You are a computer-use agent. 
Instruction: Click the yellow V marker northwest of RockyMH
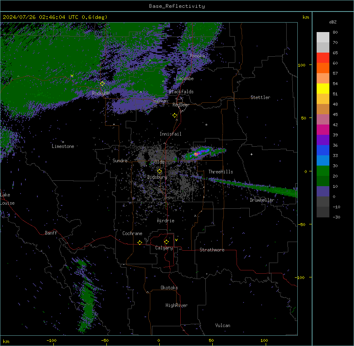(72, 76)
